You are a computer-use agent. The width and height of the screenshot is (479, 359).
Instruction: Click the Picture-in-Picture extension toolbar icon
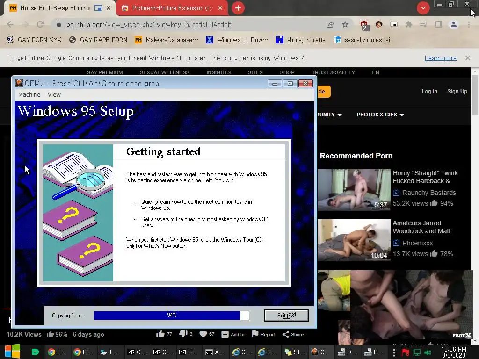394,24
